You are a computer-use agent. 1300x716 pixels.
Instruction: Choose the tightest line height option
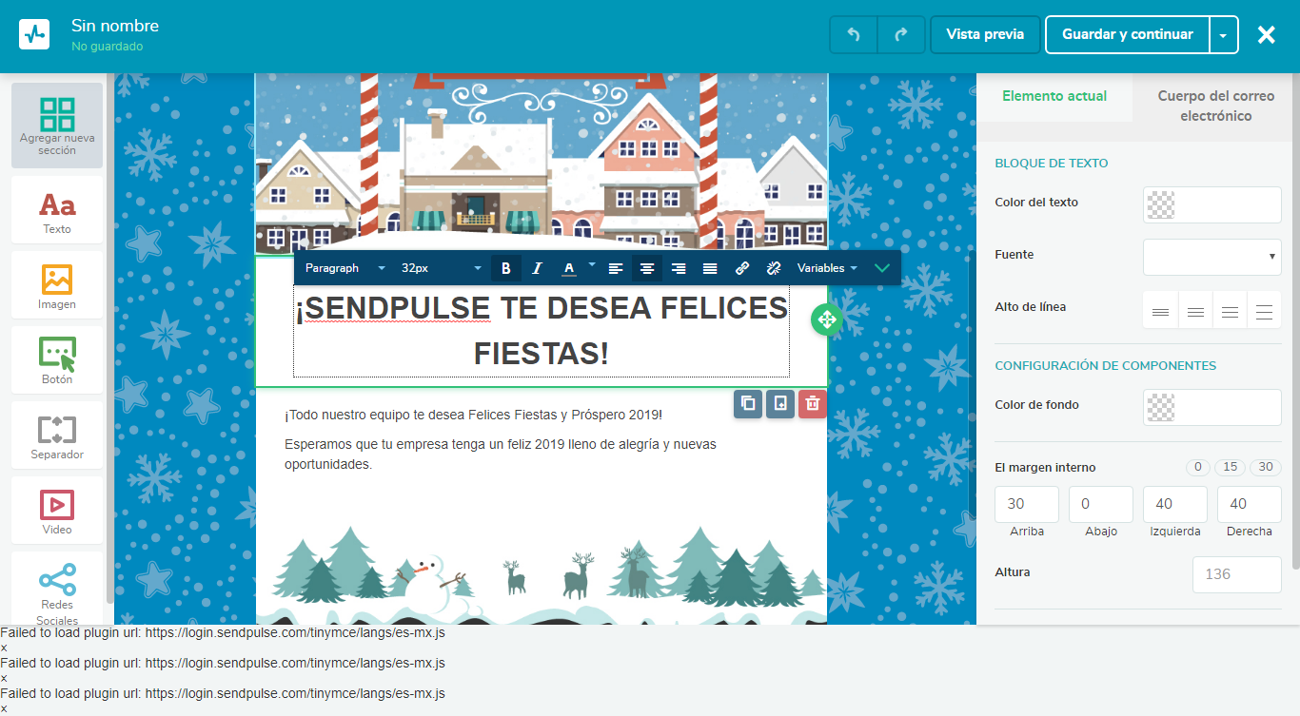click(x=1160, y=311)
